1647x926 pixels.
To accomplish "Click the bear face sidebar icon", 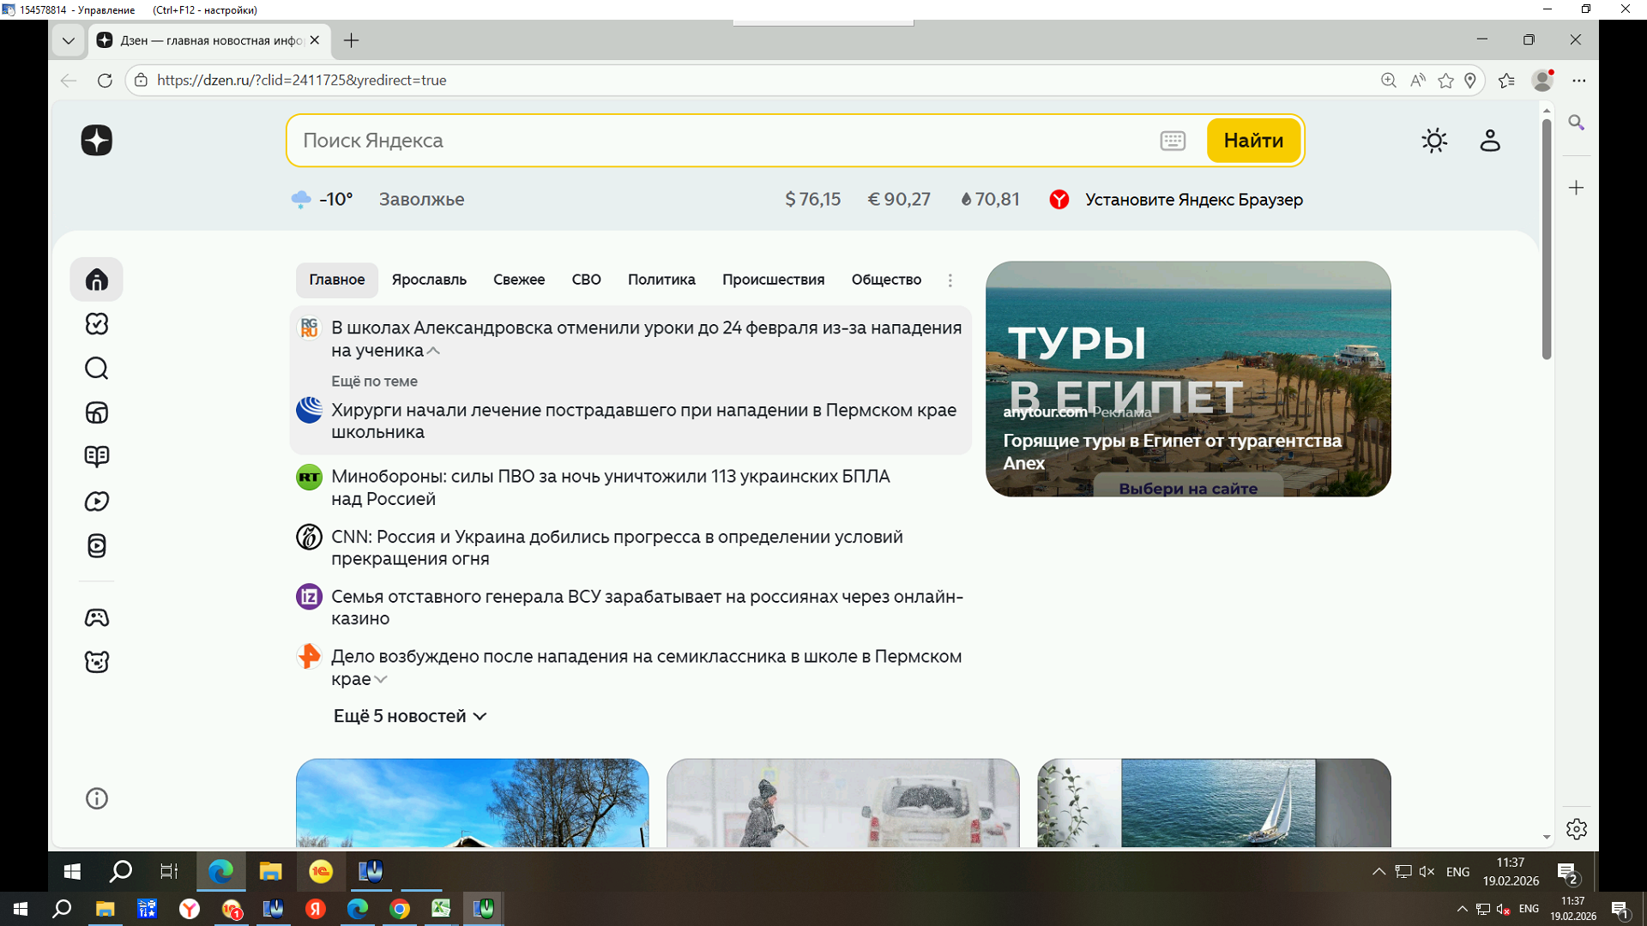I will pyautogui.click(x=96, y=662).
